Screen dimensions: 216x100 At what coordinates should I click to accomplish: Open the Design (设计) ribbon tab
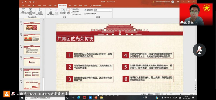[45, 6]
